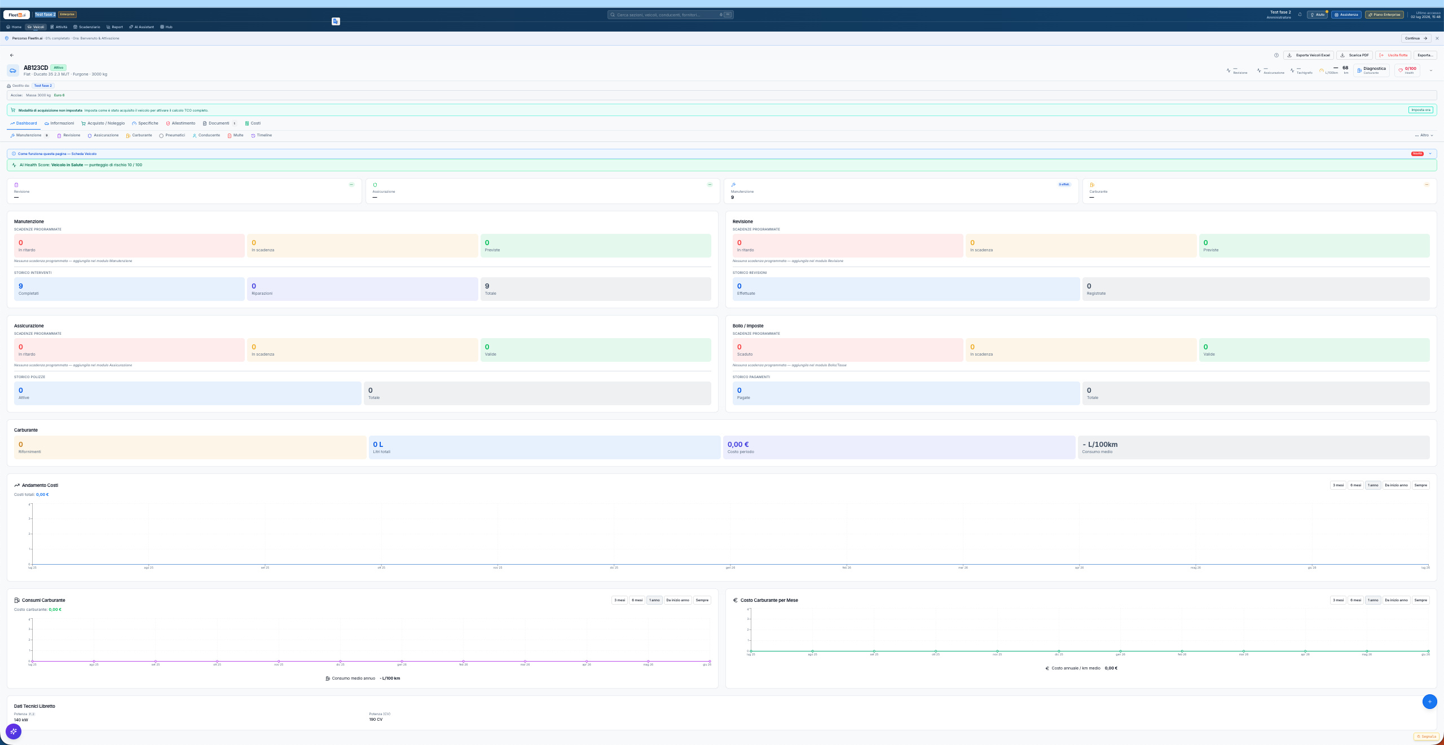Focus the Cerca sezioni, veicoli search field

point(670,15)
